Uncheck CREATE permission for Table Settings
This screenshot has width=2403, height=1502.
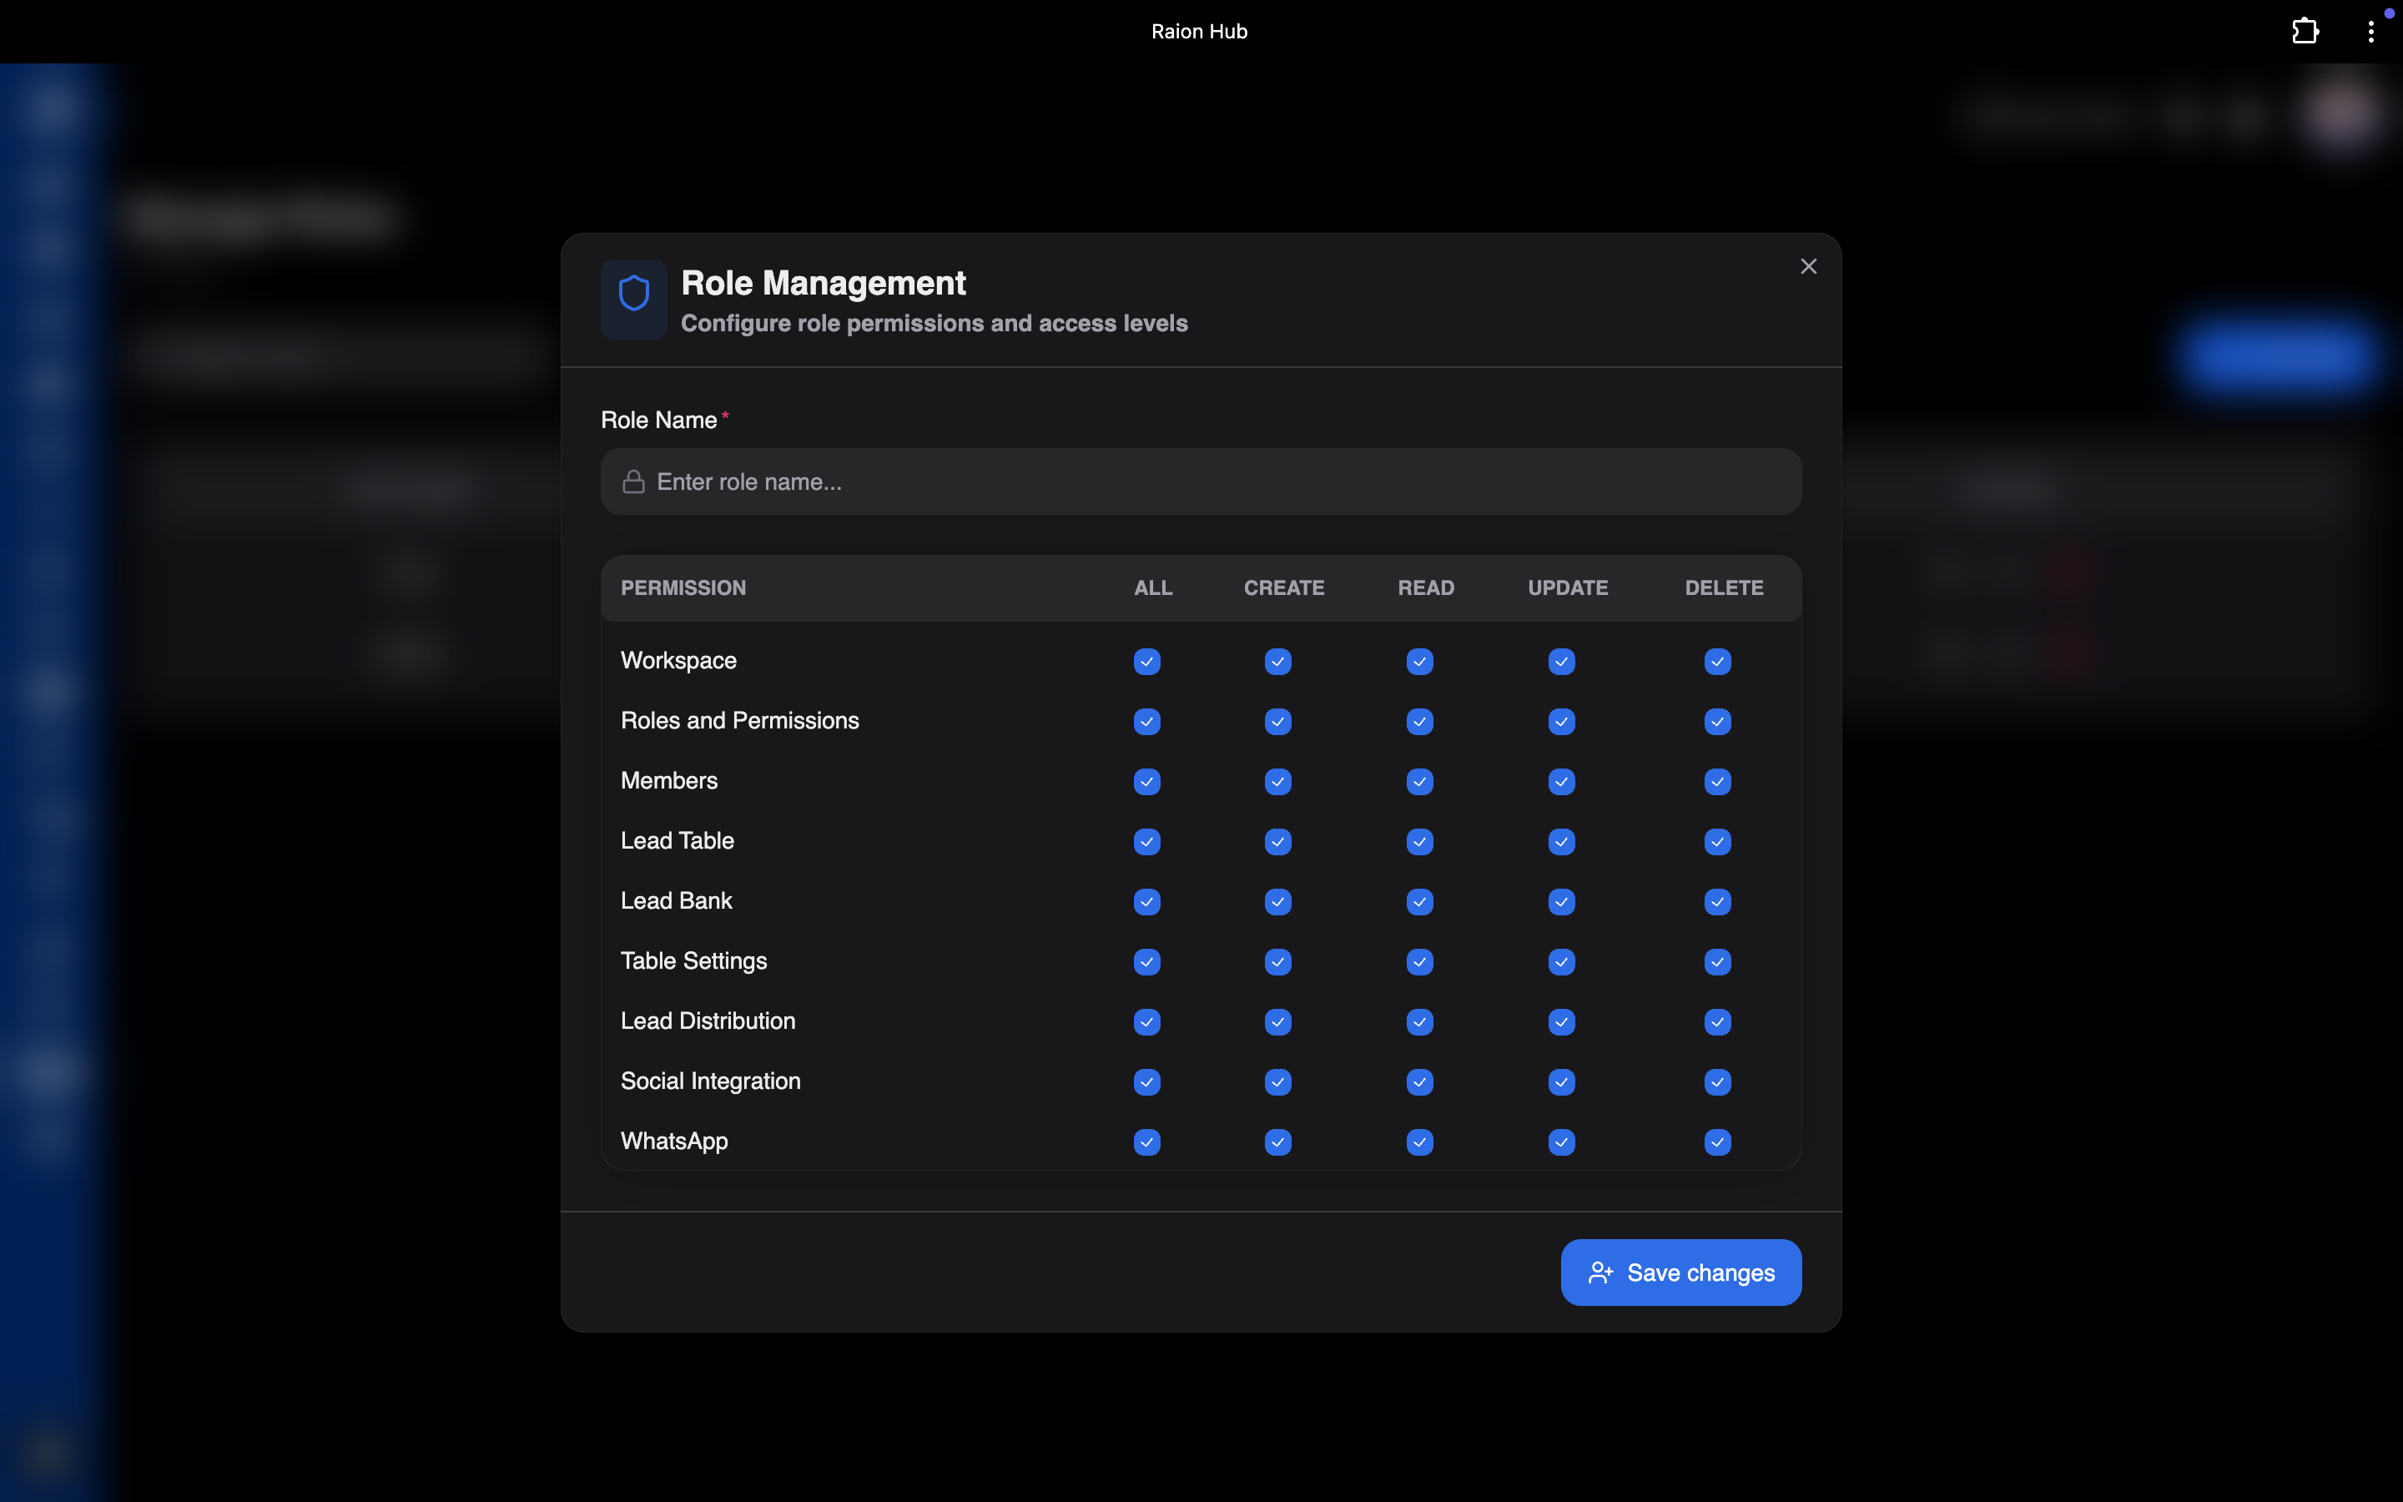coord(1278,961)
